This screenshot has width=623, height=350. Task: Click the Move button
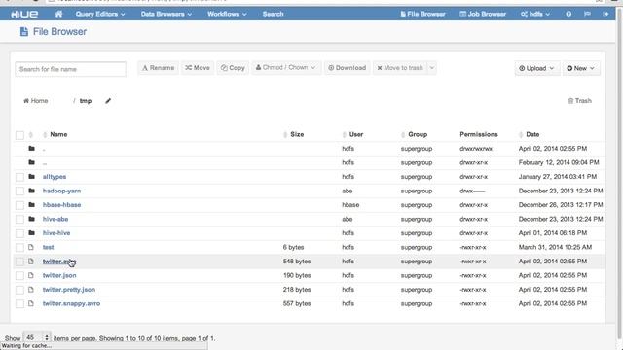(x=197, y=68)
